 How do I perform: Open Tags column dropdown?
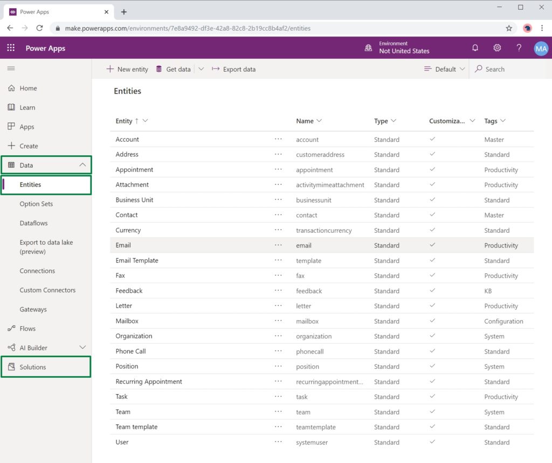point(503,121)
